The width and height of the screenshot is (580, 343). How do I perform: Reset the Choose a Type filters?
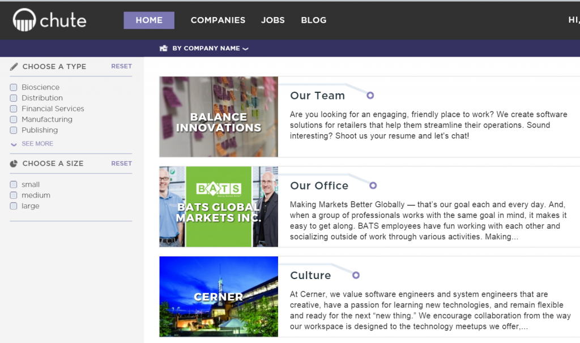pyautogui.click(x=121, y=66)
